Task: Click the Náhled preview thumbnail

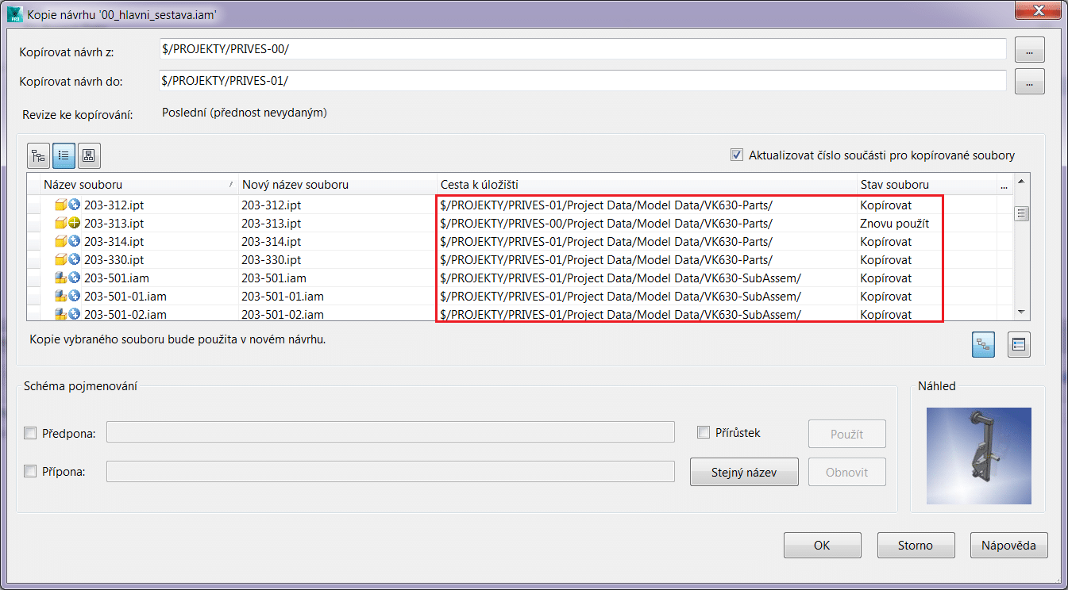Action: coord(978,456)
